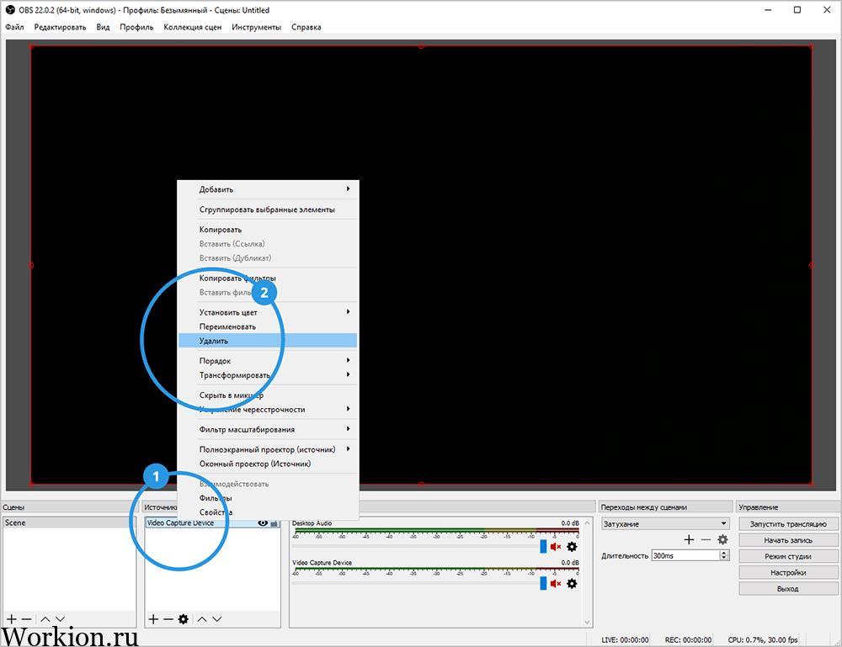Open Desktop Audio settings gear
This screenshot has height=647, width=842.
point(572,547)
